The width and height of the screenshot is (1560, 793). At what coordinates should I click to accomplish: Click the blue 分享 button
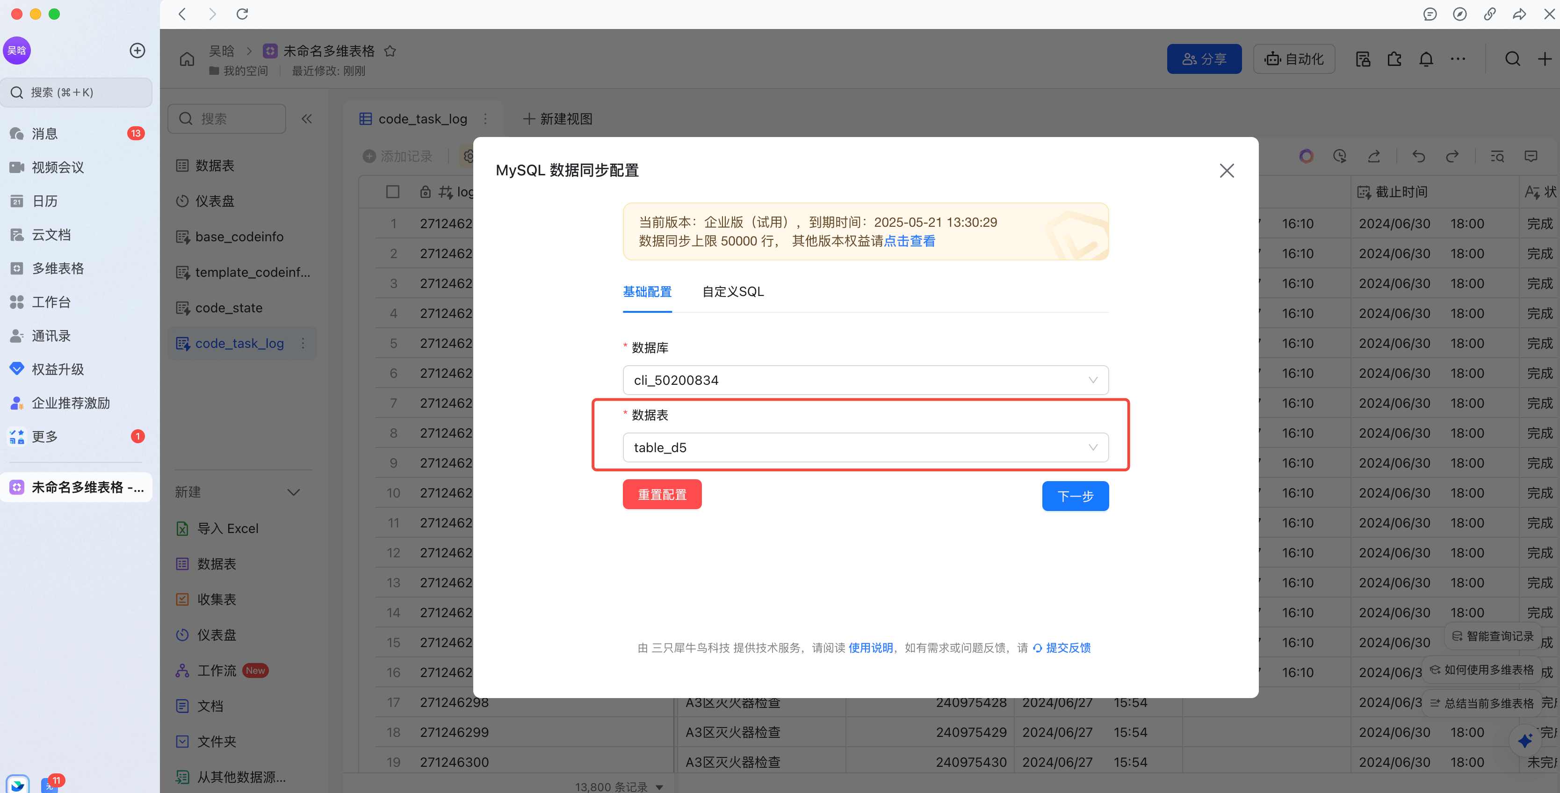1204,59
